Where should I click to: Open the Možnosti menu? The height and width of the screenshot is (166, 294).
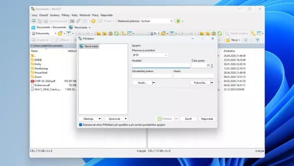tap(85, 15)
